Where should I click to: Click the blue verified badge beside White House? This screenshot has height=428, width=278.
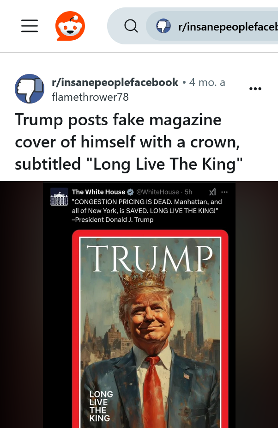pyautogui.click(x=130, y=192)
